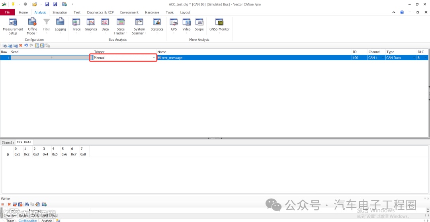Image resolution: width=430 pixels, height=222 pixels.
Task: Open the Graphics window button
Action: [90, 26]
